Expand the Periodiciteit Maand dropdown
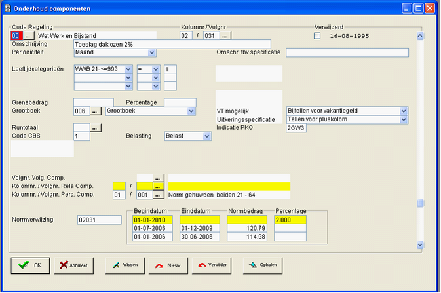 tap(152, 52)
